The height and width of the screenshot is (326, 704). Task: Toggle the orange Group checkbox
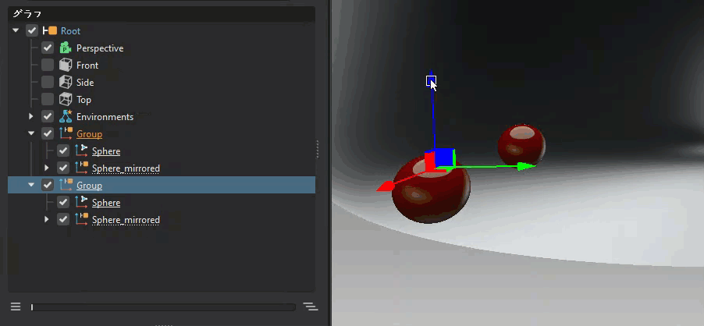48,133
